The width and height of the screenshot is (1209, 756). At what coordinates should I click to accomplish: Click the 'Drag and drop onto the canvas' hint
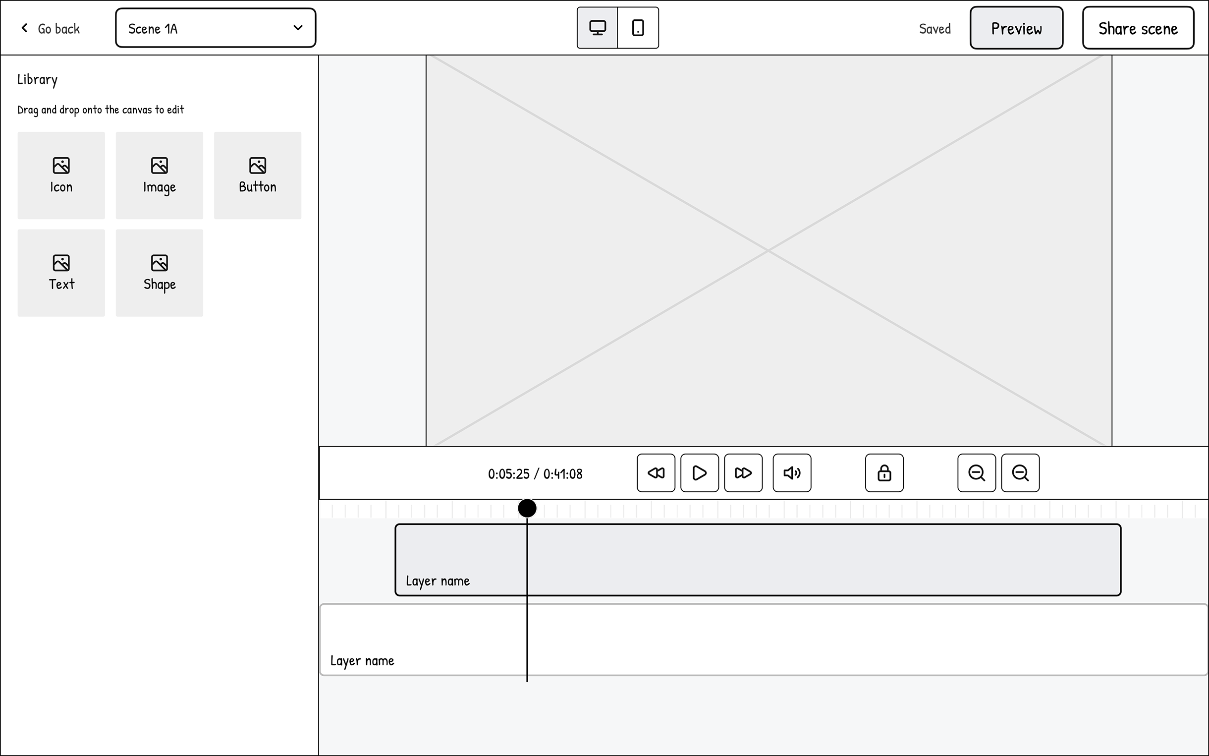pos(101,110)
